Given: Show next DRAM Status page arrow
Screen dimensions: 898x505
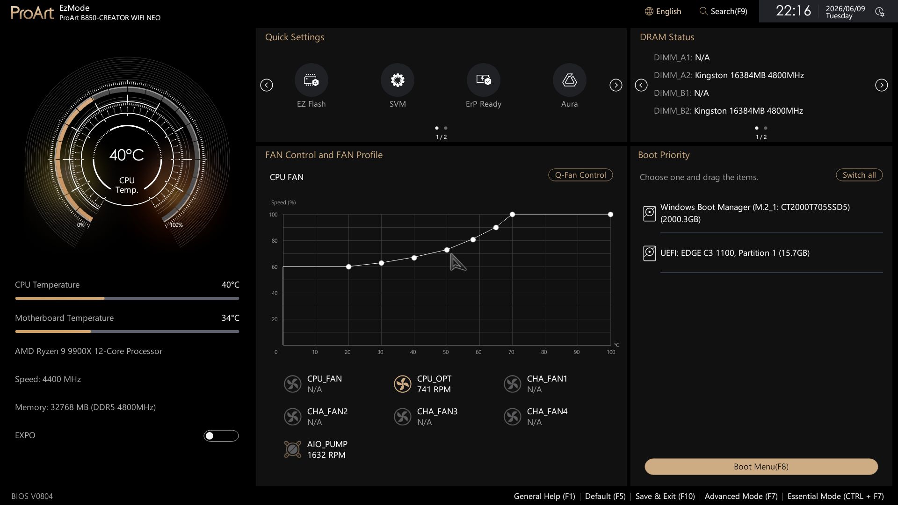Looking at the screenshot, I should point(882,85).
